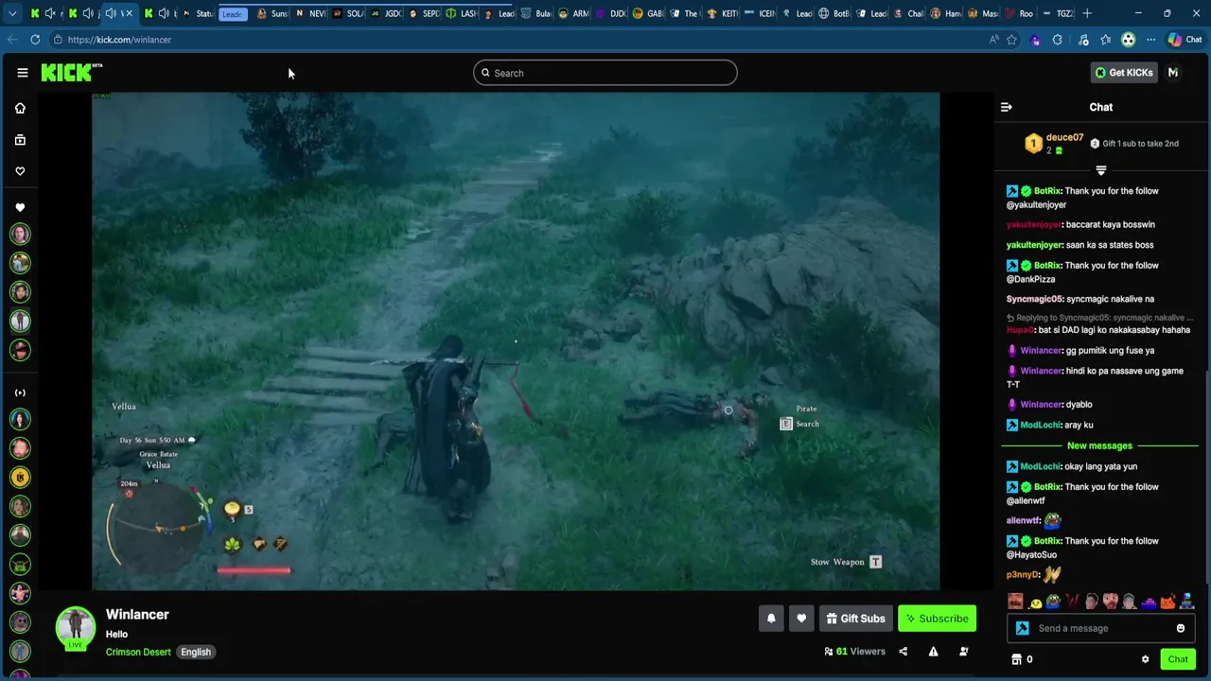Click 'Gift 1 sub to take 2nd' text
Viewport: 1211px width, 681px height.
click(x=1140, y=144)
